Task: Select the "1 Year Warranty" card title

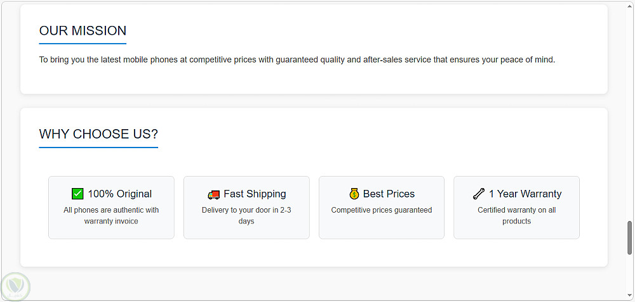Action: [525, 194]
